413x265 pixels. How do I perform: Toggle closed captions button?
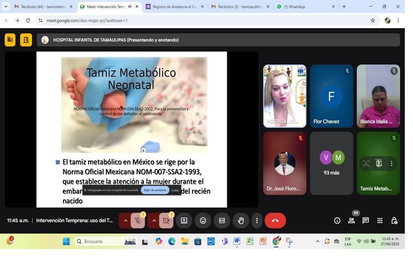click(x=222, y=221)
